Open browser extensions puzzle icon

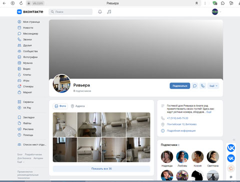tap(222, 3)
